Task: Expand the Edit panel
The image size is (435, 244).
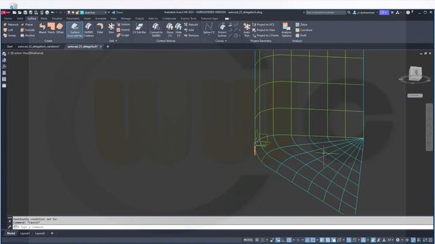Action: (113, 41)
